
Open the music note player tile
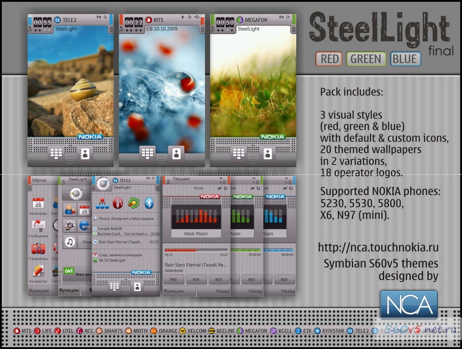70,242
